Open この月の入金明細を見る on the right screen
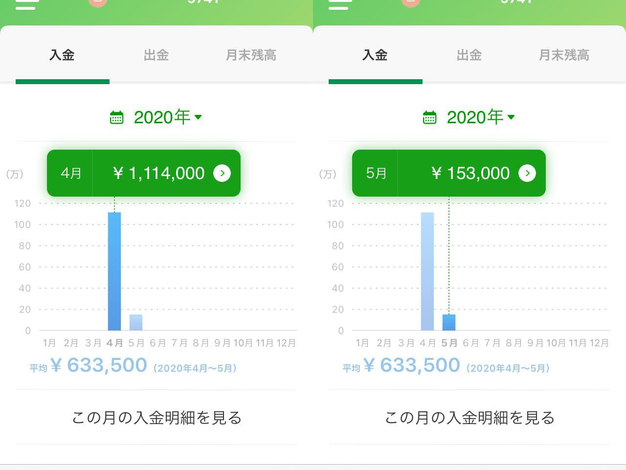 point(469,418)
